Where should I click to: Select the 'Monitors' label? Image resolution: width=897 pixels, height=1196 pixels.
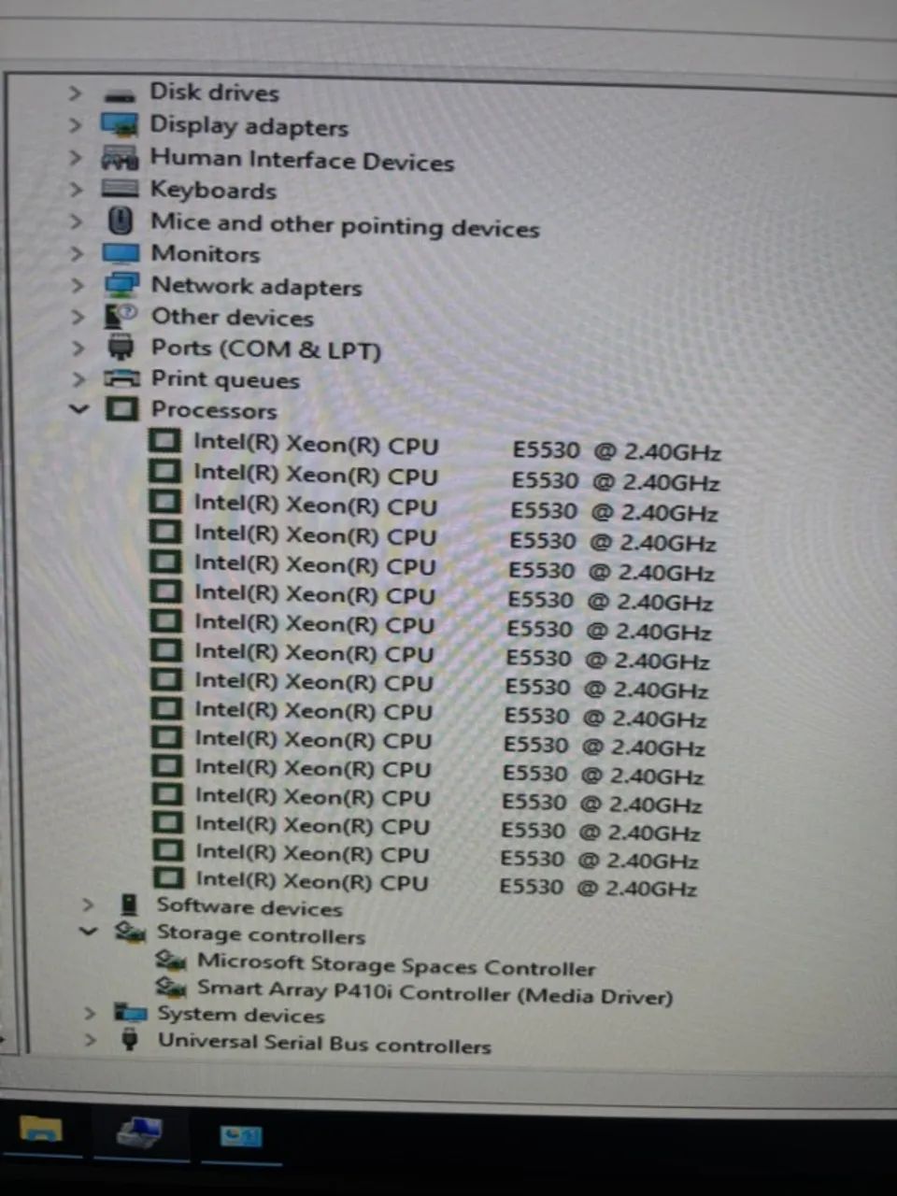coord(206,253)
